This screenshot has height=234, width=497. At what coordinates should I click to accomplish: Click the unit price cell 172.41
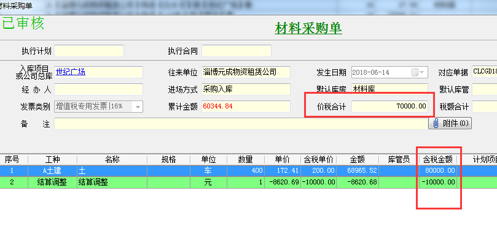[x=282, y=171]
